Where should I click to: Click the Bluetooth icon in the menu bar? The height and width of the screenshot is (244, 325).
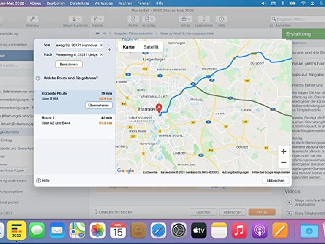282,3
